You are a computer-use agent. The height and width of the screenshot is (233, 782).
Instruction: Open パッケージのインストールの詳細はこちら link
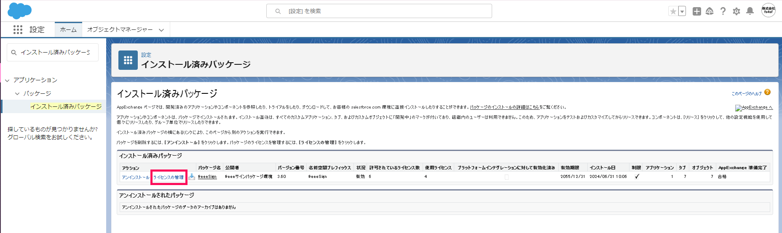coord(504,107)
